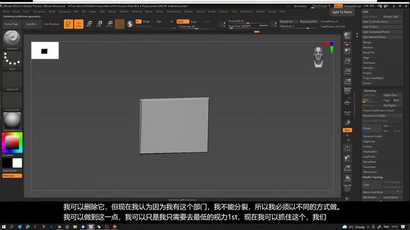Image resolution: width=410 pixels, height=230 pixels.
Task: Click the Actual size icon
Action: [x=347, y=71]
